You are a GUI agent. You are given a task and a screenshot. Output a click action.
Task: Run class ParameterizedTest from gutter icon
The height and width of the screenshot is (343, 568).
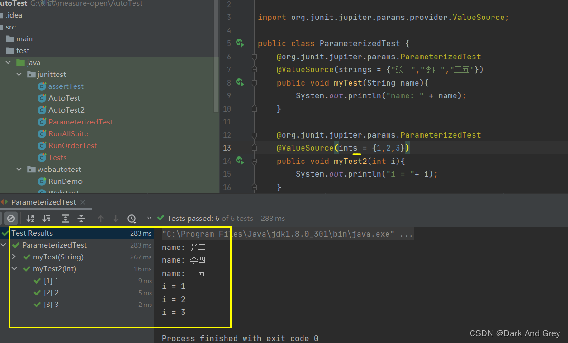pos(240,43)
